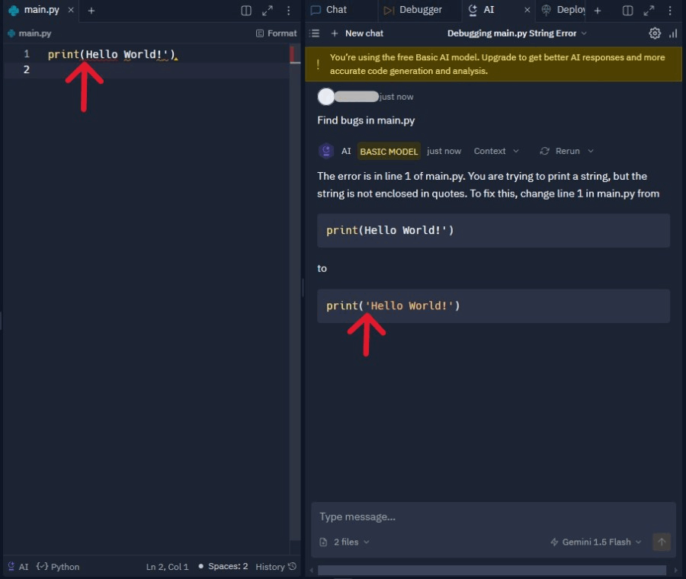
Task: Click the original code block print(Hello World!')
Action: click(493, 231)
